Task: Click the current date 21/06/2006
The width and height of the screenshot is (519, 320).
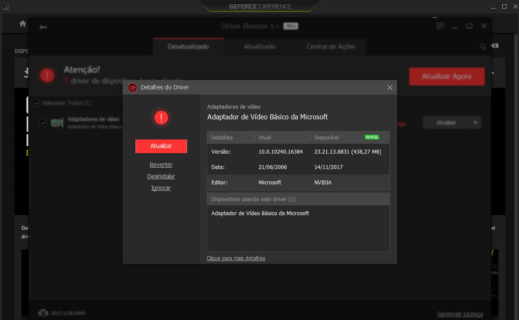Action: (x=273, y=167)
